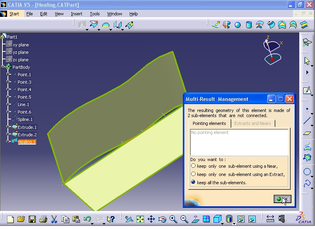Click the Create Multi-View icon
Screen dimensions: 315x229
[x=206, y=219]
